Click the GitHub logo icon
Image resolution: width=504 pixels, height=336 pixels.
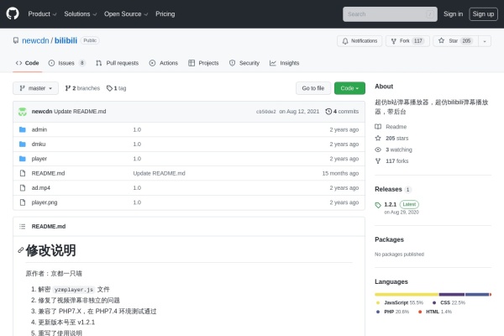click(x=13, y=13)
